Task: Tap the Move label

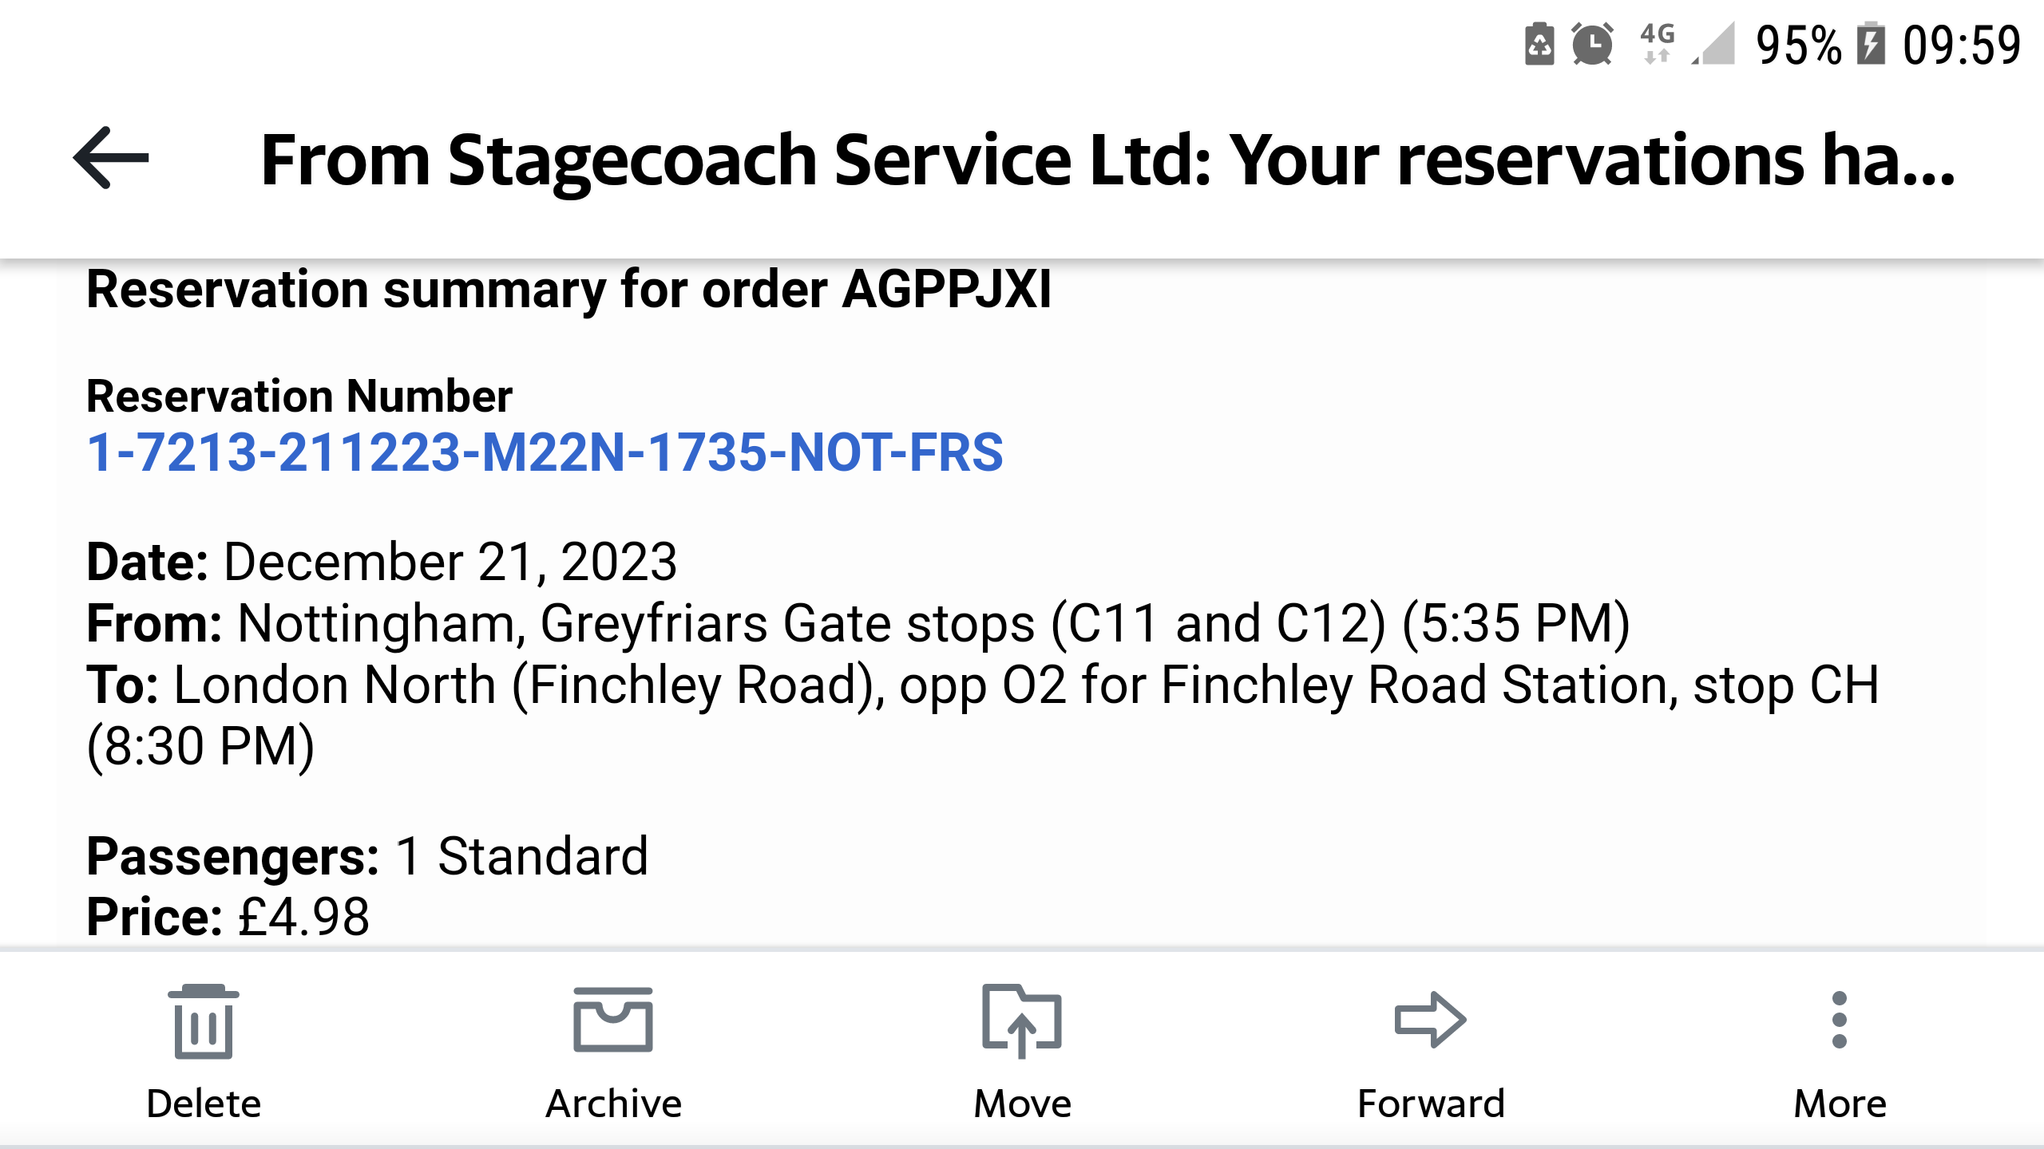Action: [1022, 1104]
